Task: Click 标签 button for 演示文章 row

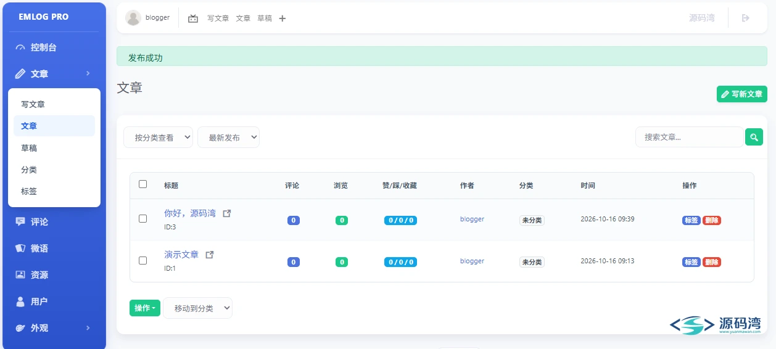Action: point(691,262)
